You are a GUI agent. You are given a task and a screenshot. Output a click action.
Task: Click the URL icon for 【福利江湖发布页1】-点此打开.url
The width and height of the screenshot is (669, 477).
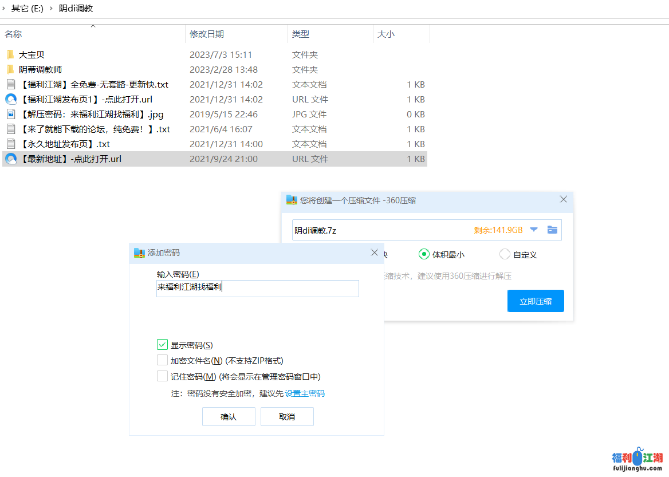(10, 100)
